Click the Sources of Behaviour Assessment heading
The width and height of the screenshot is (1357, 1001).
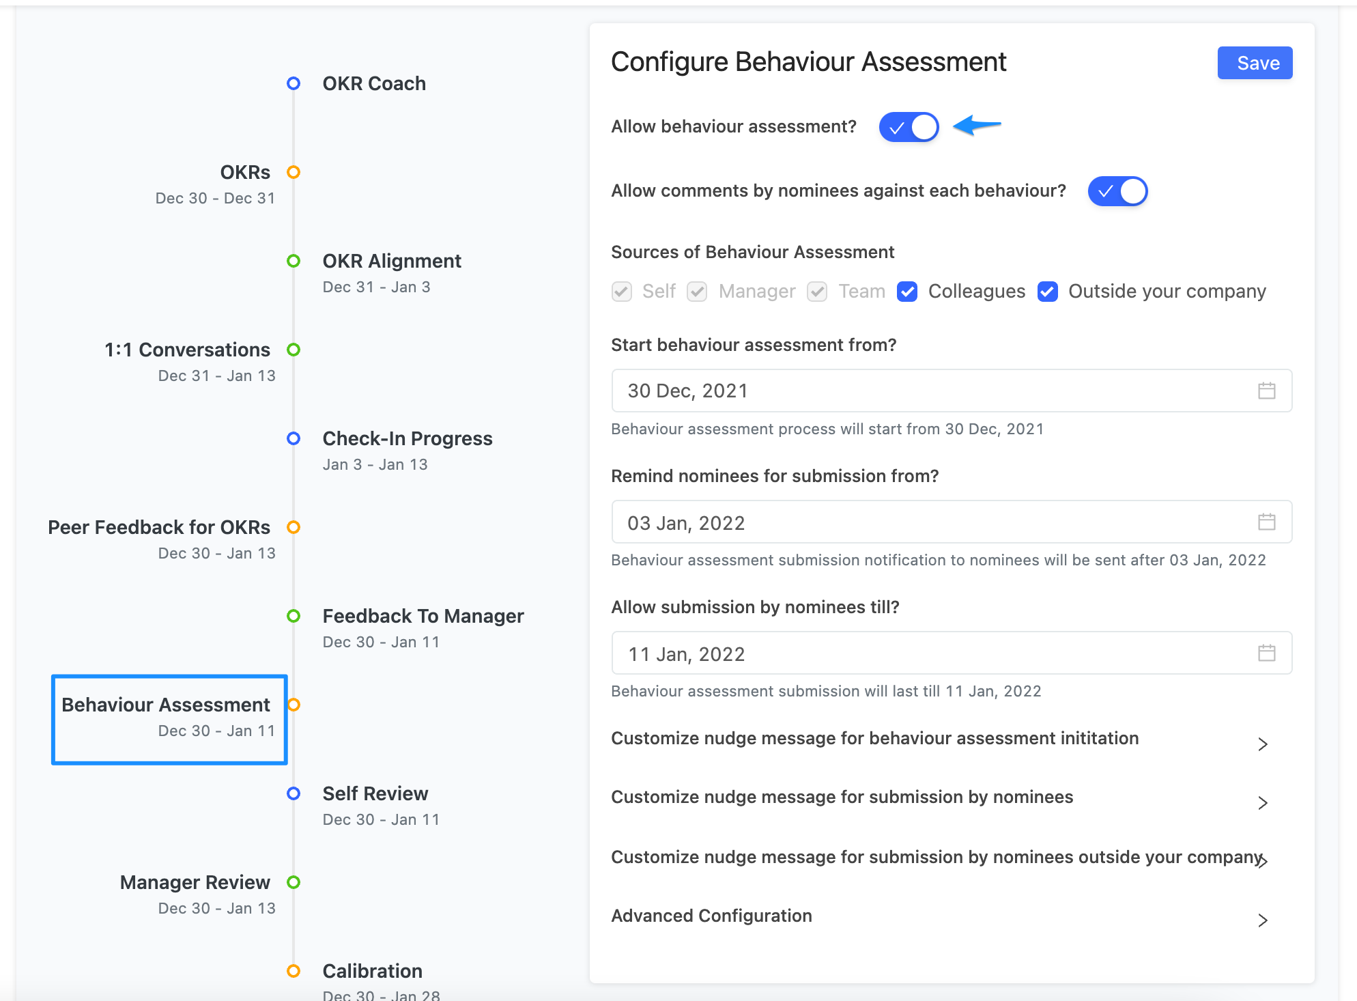click(x=752, y=252)
